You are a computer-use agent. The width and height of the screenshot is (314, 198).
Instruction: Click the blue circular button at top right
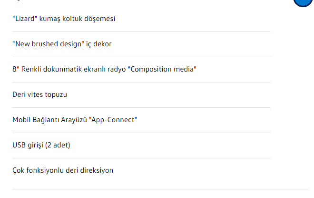[303, 2]
